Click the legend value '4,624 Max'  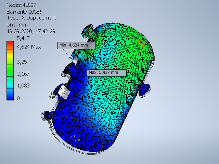point(29,47)
